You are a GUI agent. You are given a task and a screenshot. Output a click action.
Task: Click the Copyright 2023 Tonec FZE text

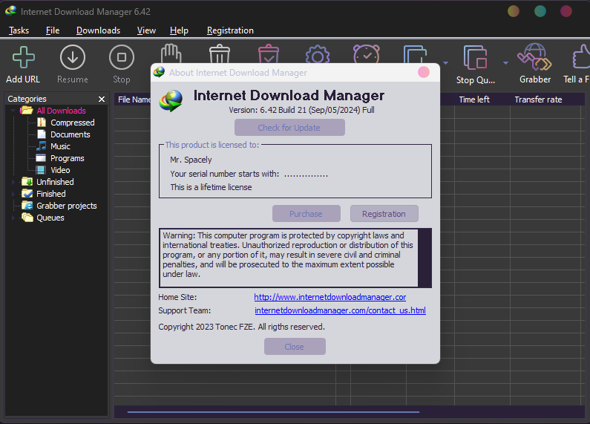pyautogui.click(x=241, y=327)
